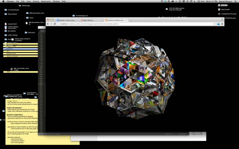Enter fullscreen via the Chrome window corner arrows
This screenshot has height=149, width=239.
222,19
